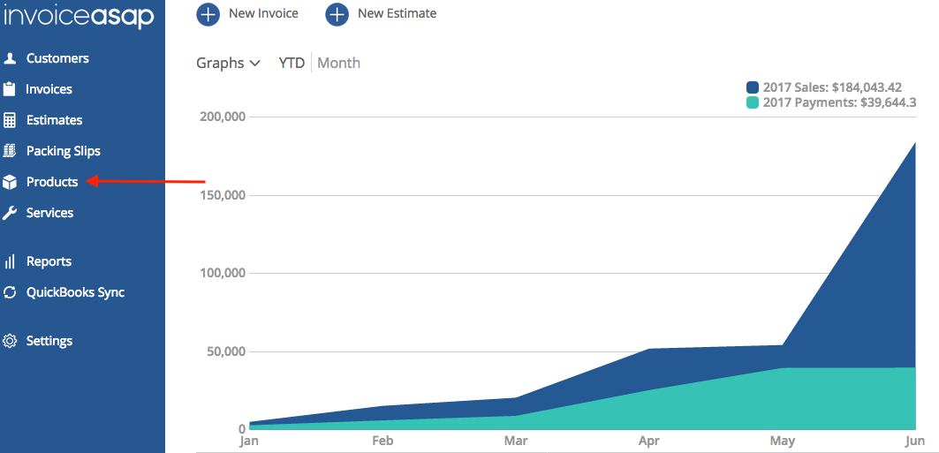Click the New Estimate plus icon
The width and height of the screenshot is (939, 453).
pyautogui.click(x=337, y=14)
